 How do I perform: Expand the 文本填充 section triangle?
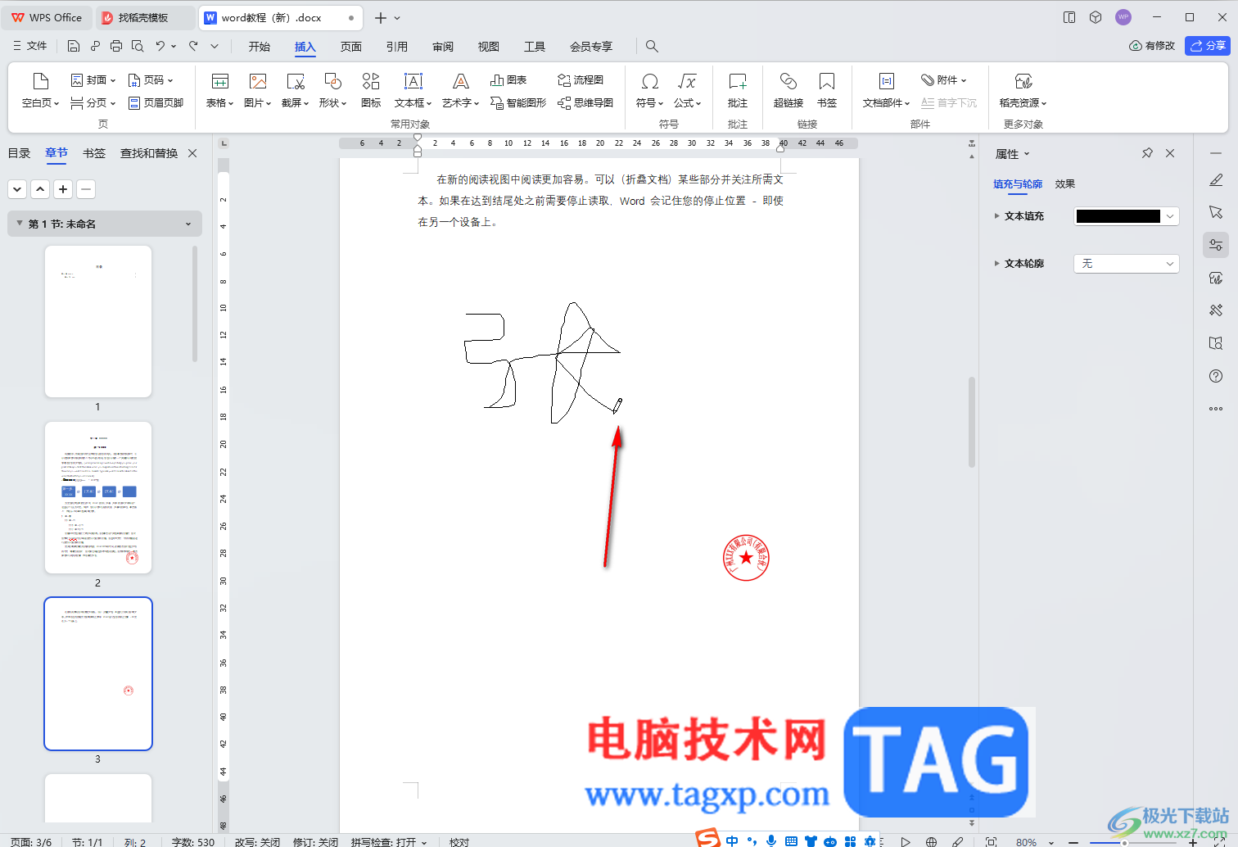coord(996,216)
